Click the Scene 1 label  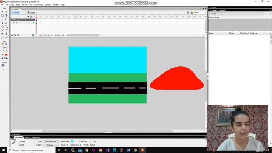pyautogui.click(x=33, y=13)
